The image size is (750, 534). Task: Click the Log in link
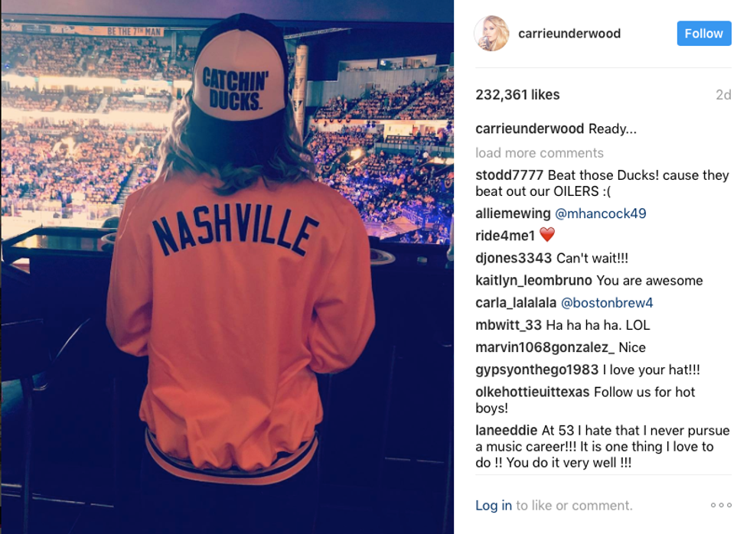pyautogui.click(x=493, y=506)
